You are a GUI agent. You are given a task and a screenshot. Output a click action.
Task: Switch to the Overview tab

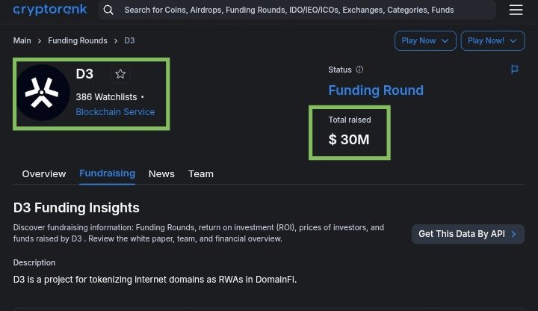coord(44,173)
